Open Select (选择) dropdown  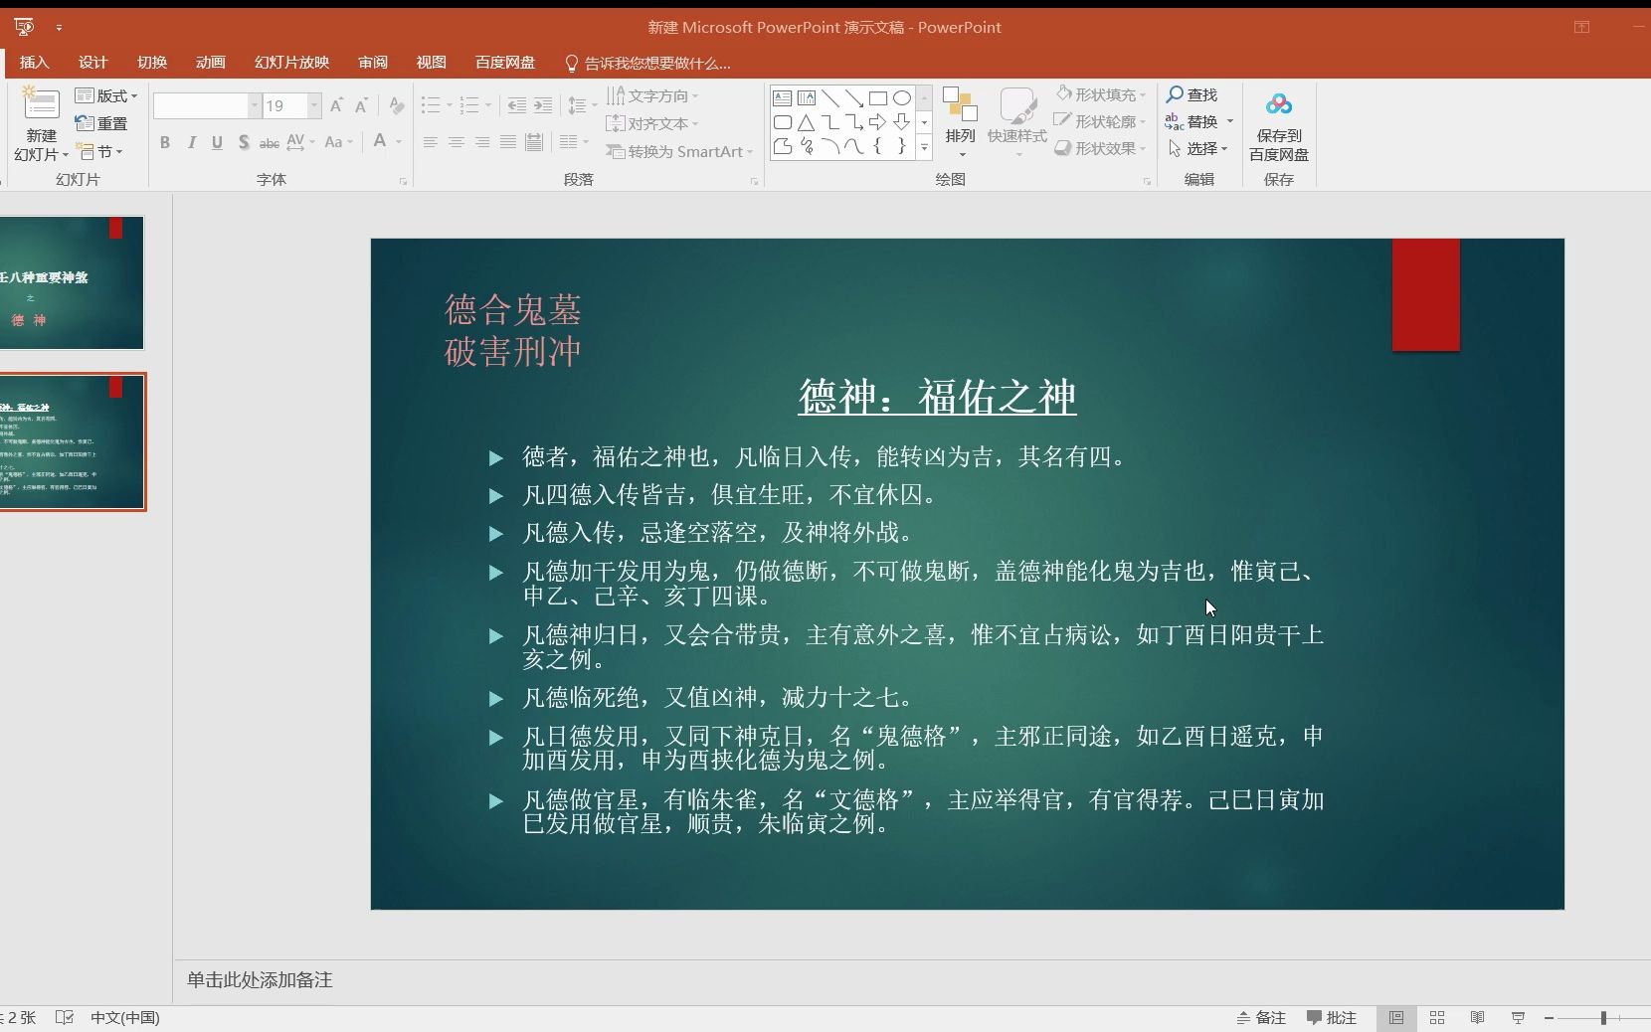click(1199, 148)
